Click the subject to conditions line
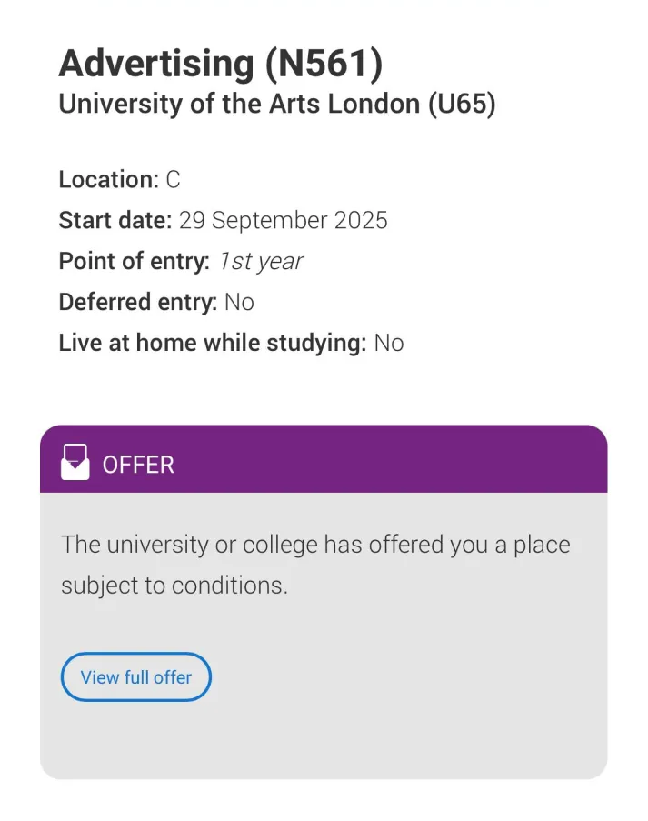Image resolution: width=648 pixels, height=821 pixels. 174,586
